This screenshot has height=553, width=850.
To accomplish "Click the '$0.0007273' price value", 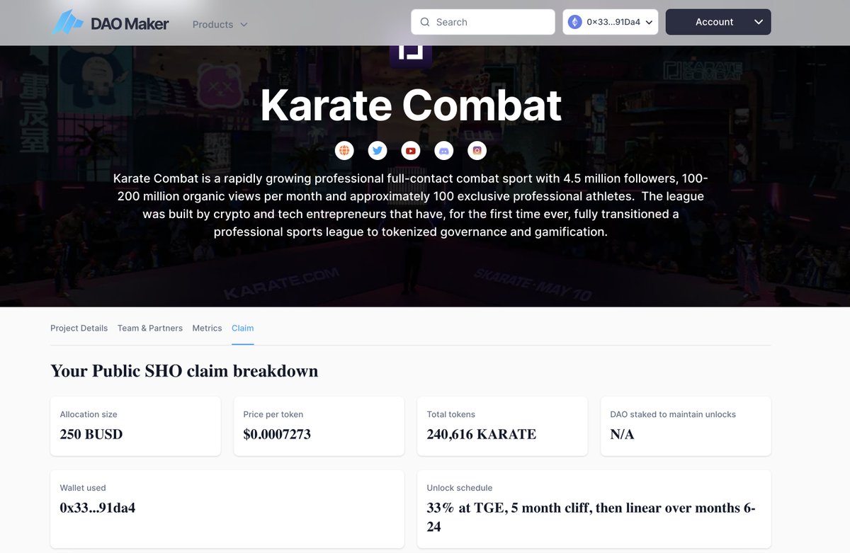I will pos(277,434).
